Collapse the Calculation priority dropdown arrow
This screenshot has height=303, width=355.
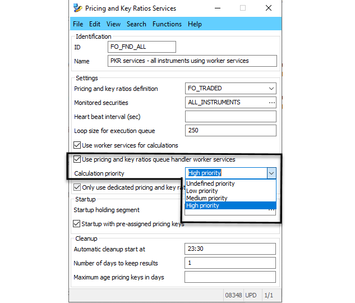click(271, 173)
